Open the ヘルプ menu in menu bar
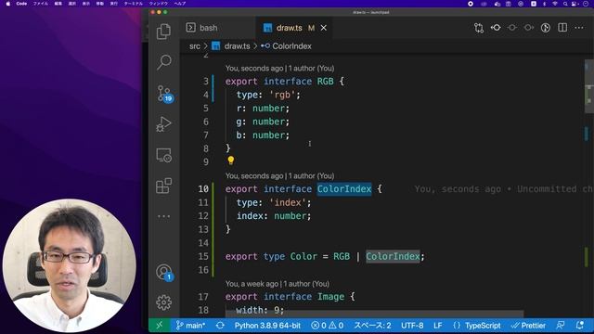Viewport: 594px width, 334px height. (179, 4)
